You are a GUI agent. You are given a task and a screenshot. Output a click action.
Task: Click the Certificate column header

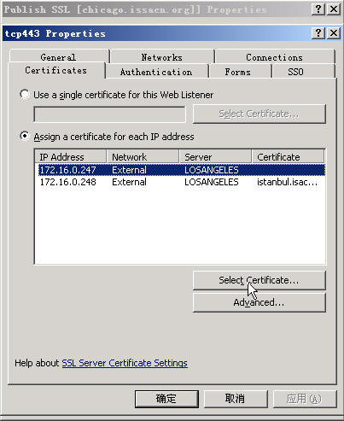tap(288, 157)
